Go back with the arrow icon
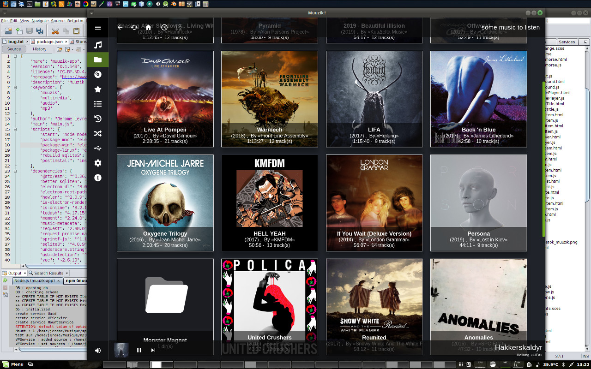Screen dimensions: 591x369 (x=120, y=27)
